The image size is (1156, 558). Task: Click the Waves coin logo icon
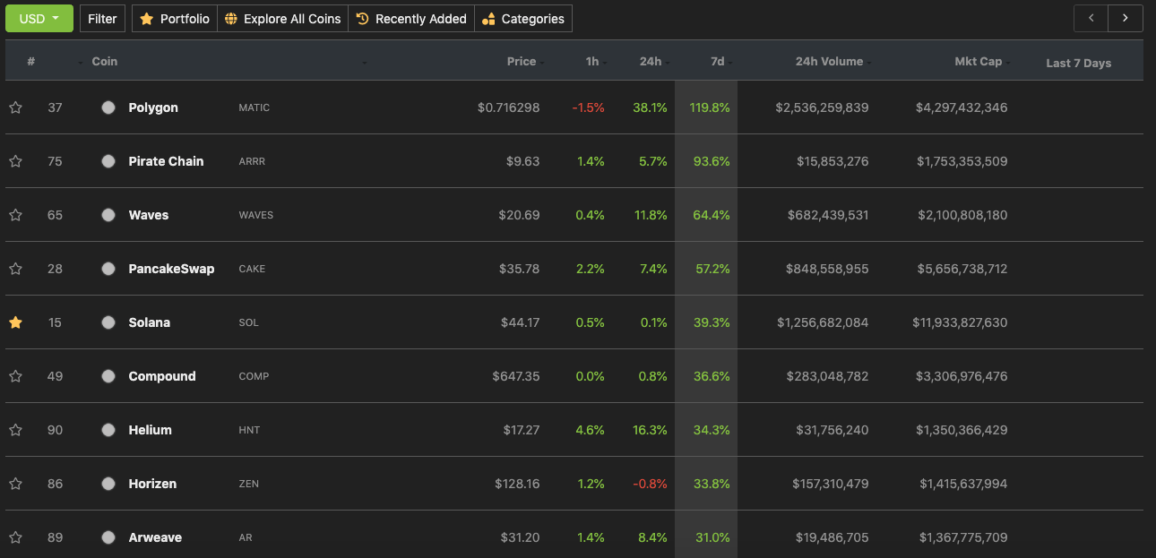point(108,215)
